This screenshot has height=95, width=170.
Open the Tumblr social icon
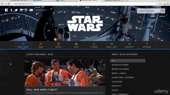[11, 10]
